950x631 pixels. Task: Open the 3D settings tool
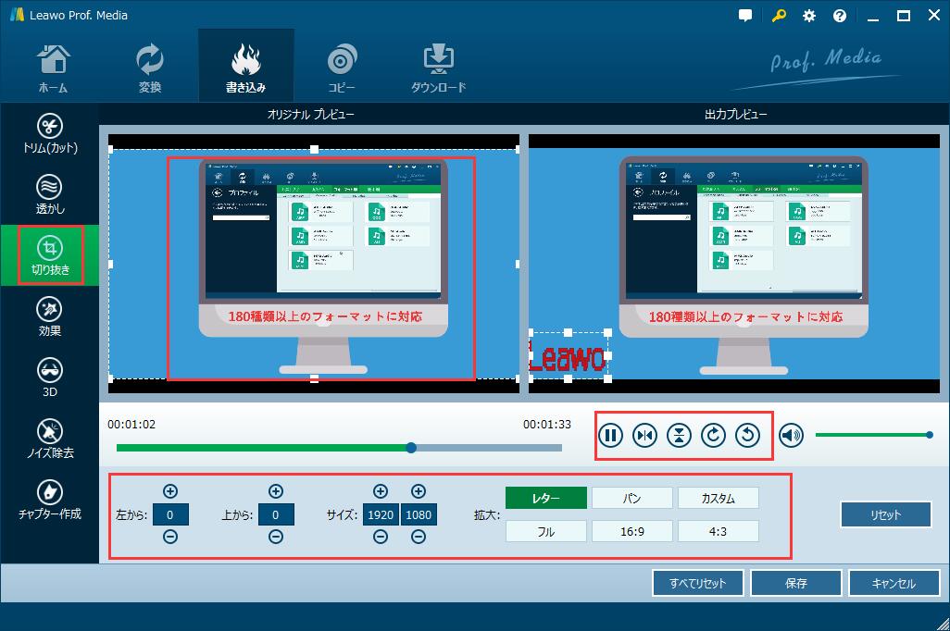click(50, 377)
